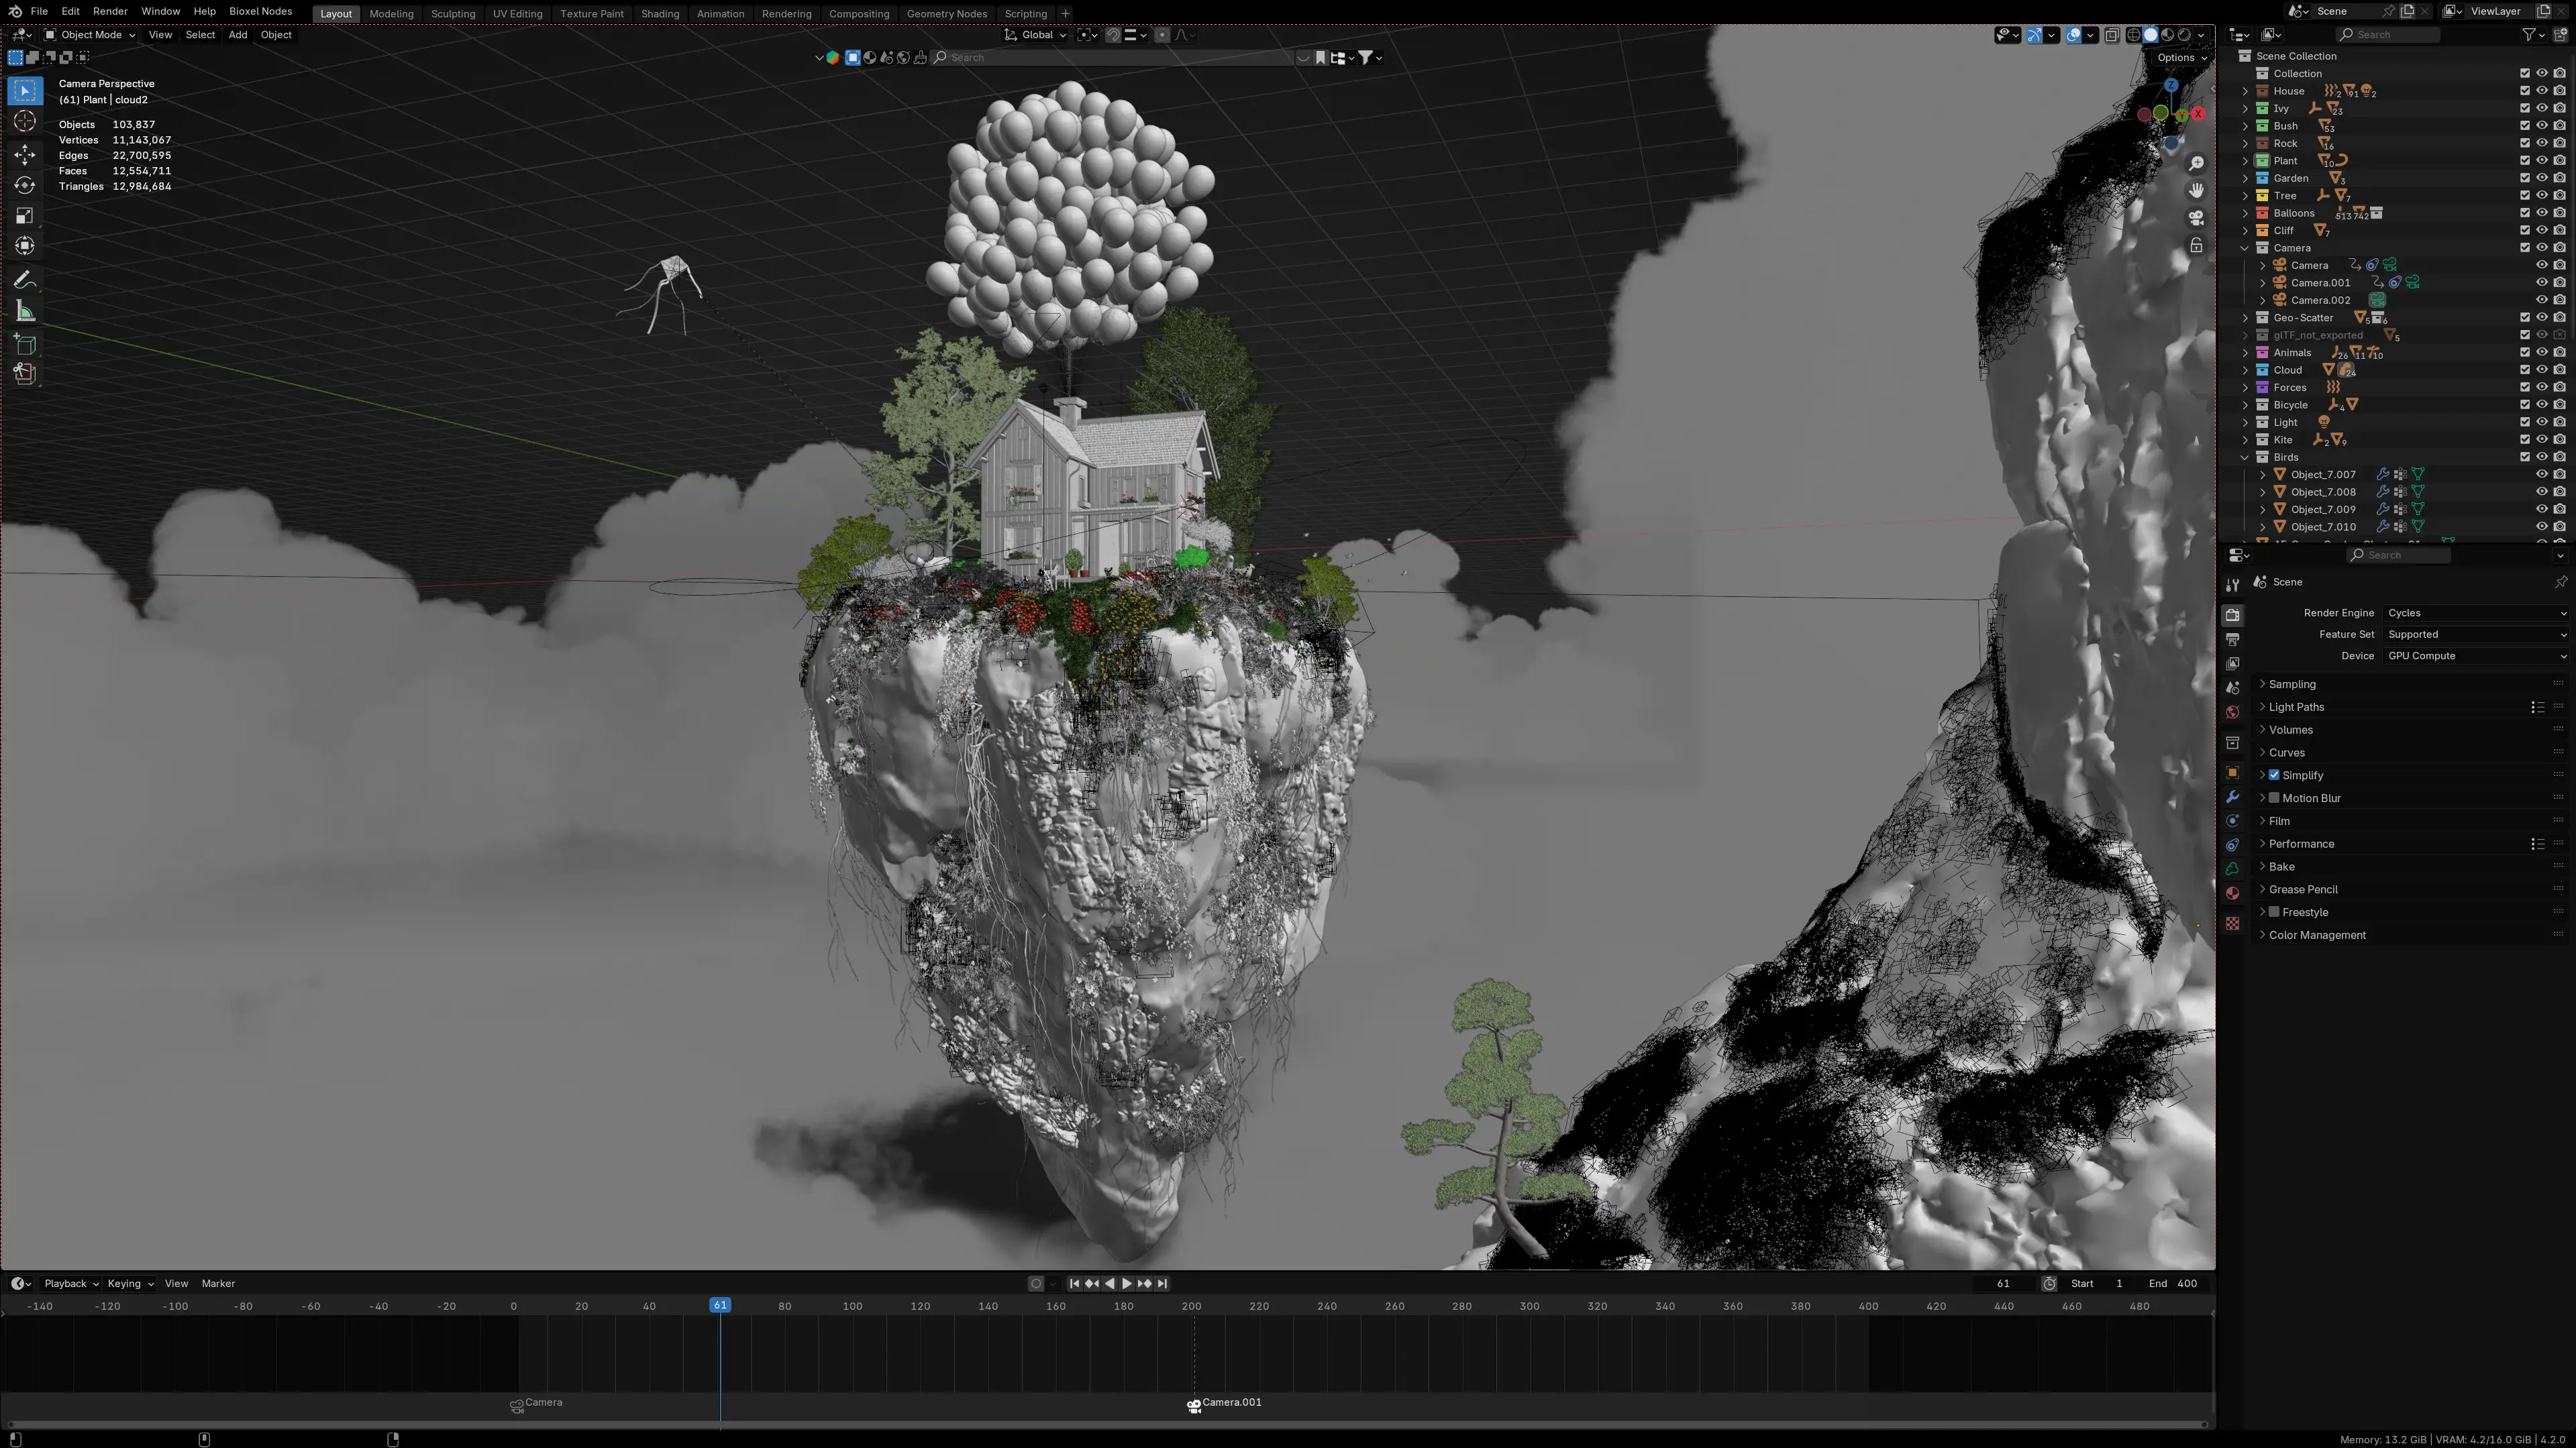2576x1448 pixels.
Task: Select the Measure tool
Action: pos(25,312)
